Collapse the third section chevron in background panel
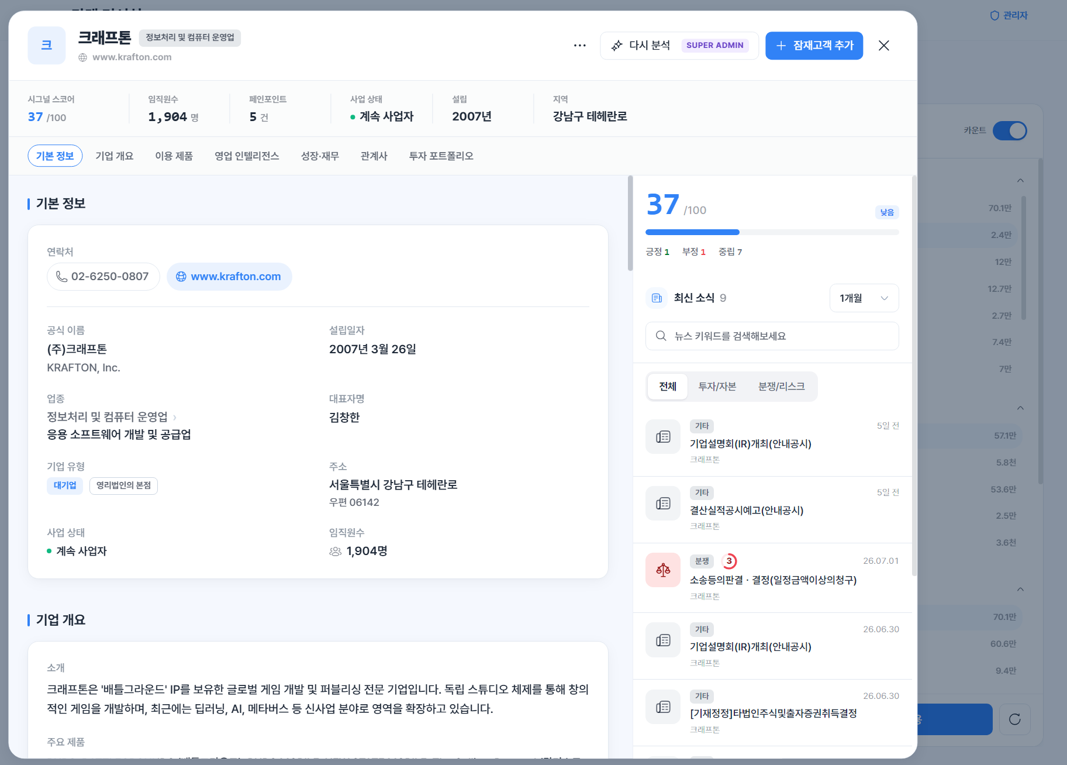This screenshot has width=1067, height=765. point(1020,590)
